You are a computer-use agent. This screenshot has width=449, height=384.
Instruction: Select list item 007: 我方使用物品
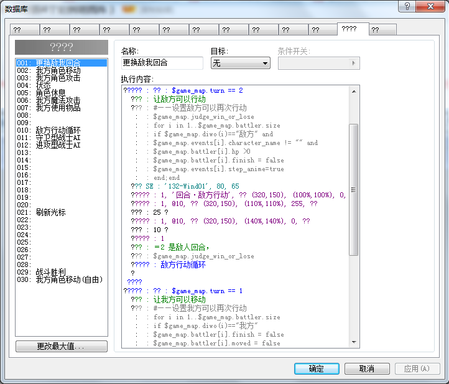(62, 108)
